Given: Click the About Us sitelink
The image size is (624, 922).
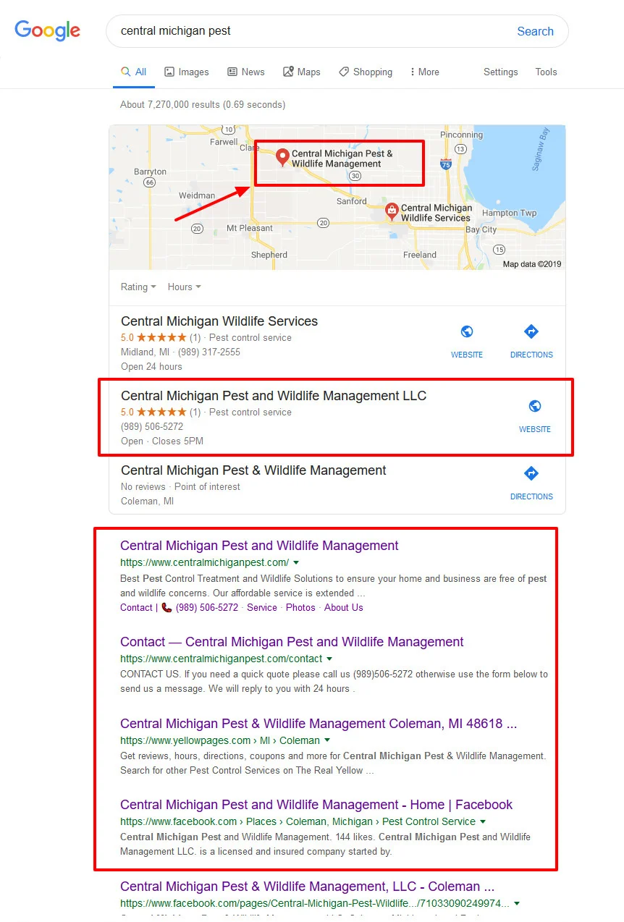Looking at the screenshot, I should click(344, 608).
